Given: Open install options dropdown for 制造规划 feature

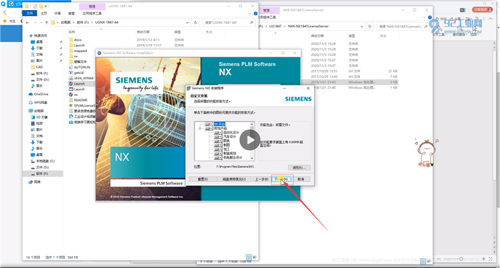Looking at the screenshot, I should 218,153.
